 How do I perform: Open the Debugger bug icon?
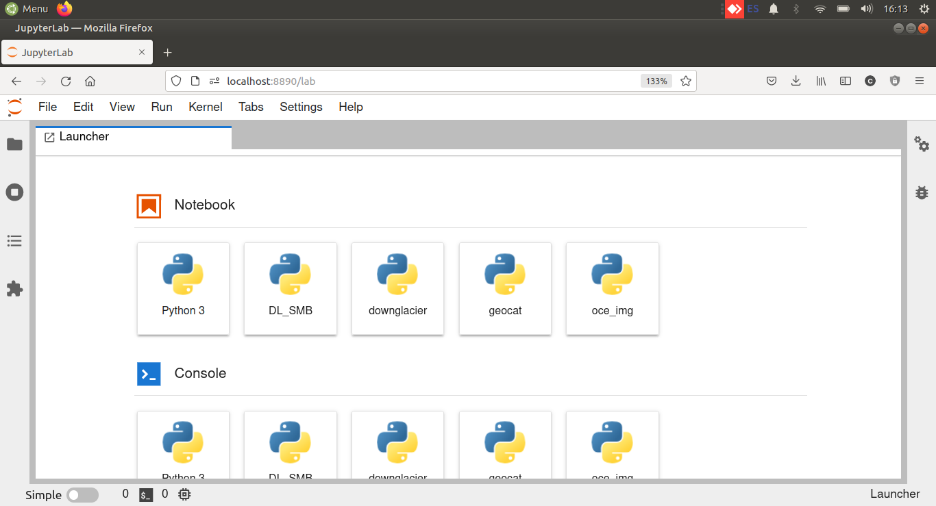(x=922, y=192)
